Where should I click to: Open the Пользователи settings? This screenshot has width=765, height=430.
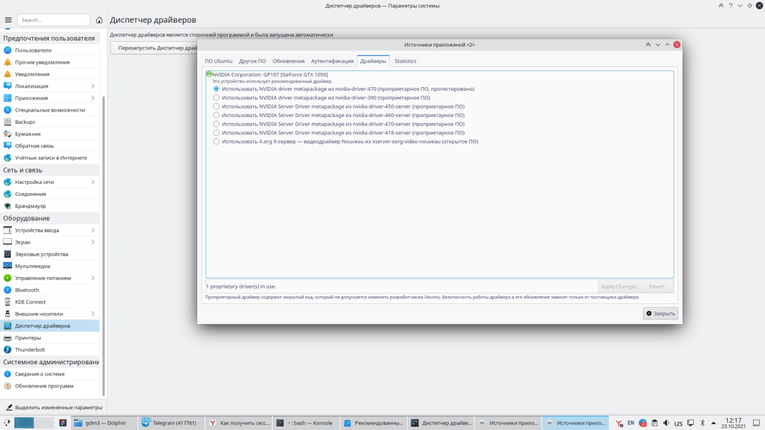50,50
